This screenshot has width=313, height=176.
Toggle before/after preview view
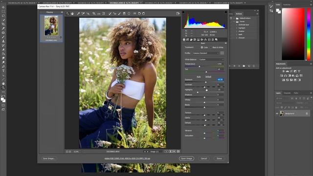tap(166, 152)
